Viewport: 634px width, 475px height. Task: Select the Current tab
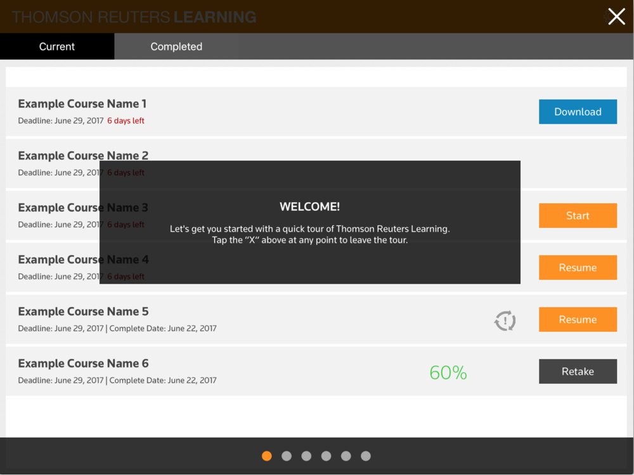(57, 46)
